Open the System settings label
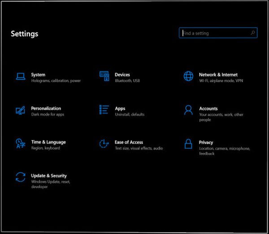This screenshot has width=269, height=234. tap(38, 75)
